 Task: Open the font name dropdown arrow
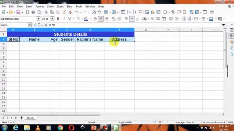38,19
